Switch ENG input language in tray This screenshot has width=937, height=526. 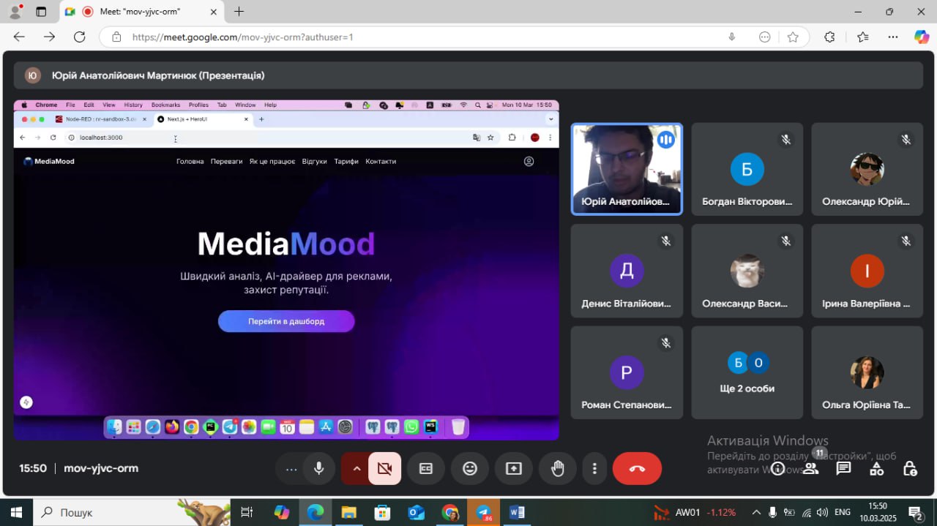[x=843, y=512]
